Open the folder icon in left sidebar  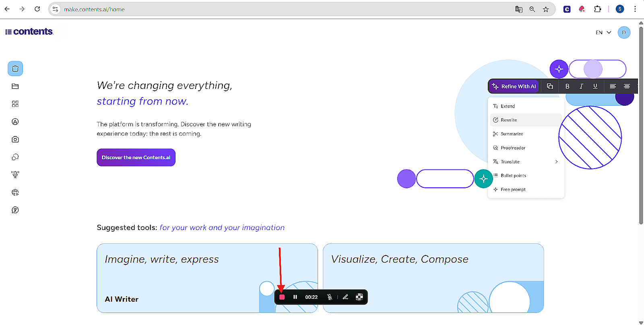[15, 86]
